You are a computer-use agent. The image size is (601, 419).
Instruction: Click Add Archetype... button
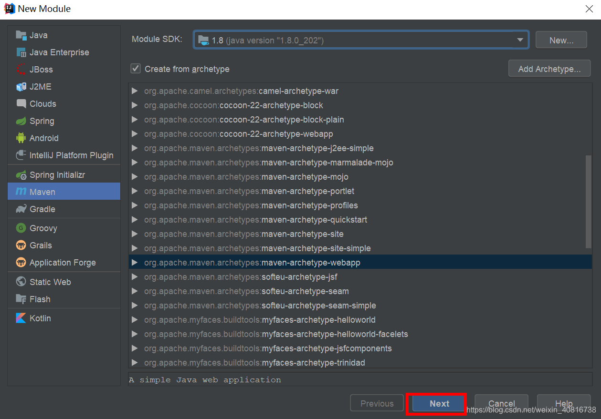click(x=549, y=69)
